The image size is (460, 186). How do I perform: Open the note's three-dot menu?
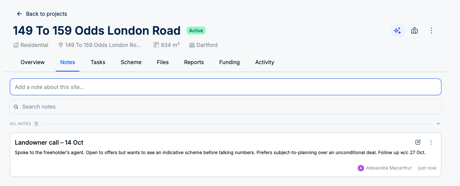point(431,142)
